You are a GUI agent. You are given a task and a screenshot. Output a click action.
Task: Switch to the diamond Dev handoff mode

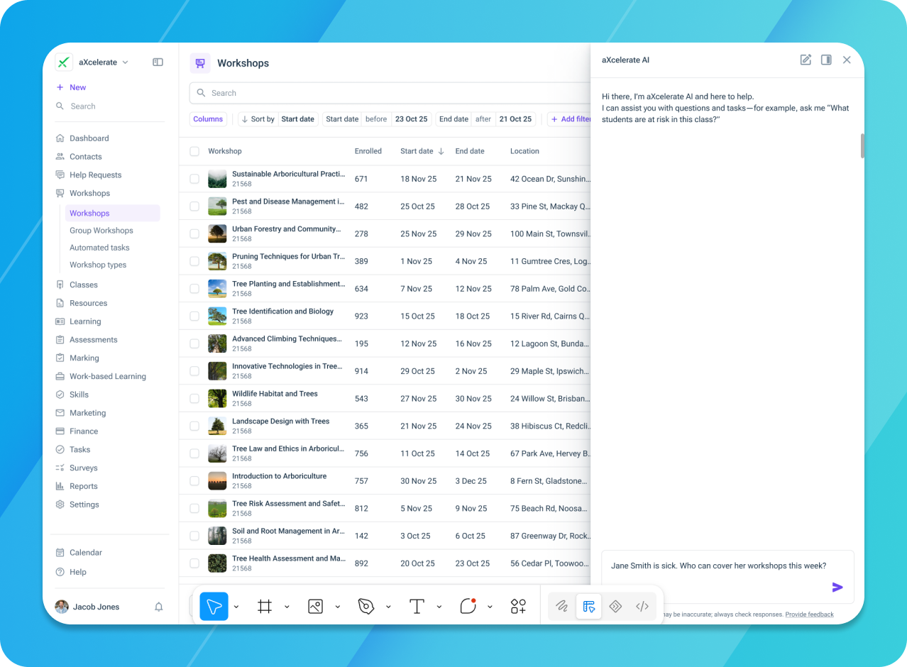point(615,606)
